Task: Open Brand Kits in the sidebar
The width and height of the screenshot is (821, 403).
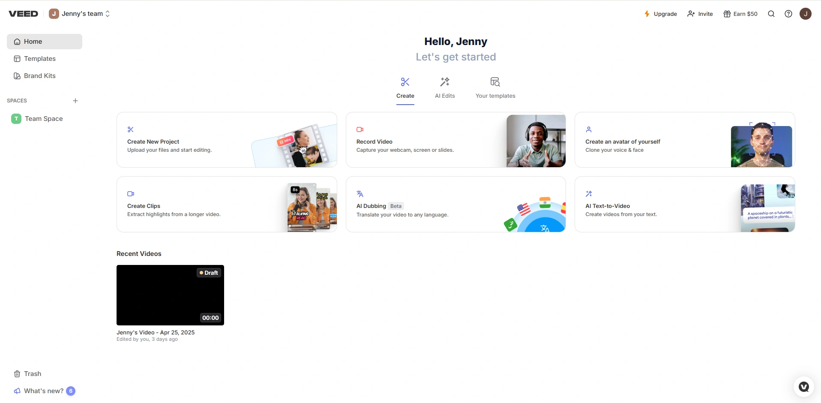Action: click(45, 76)
